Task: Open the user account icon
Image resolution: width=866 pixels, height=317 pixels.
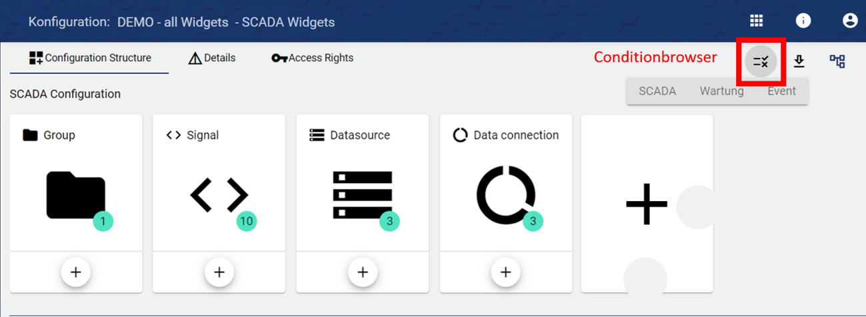Action: [x=850, y=21]
